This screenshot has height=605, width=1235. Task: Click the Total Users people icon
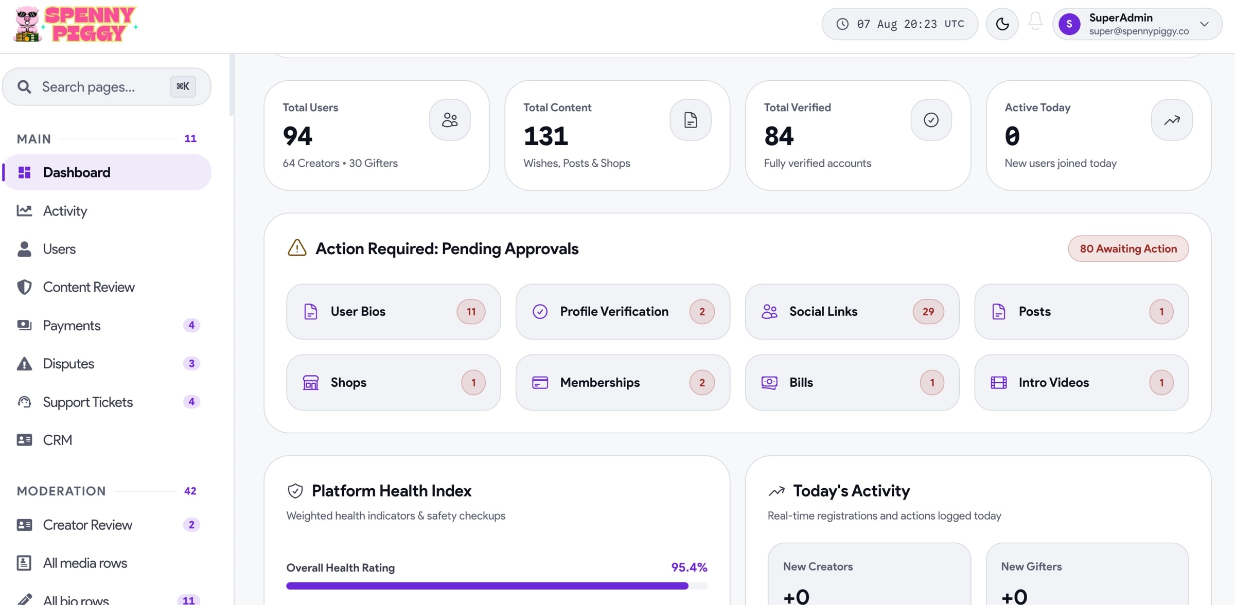(450, 120)
